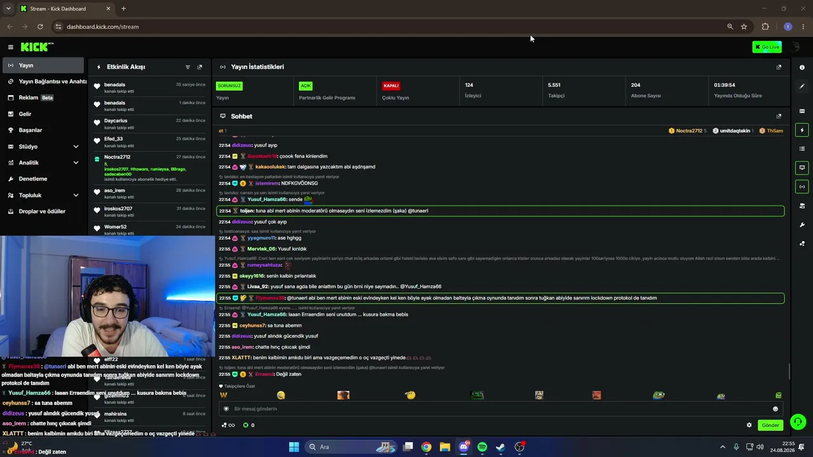813x457 pixels.
Task: Toggle the lightning activity feed panel icon
Action: click(802, 130)
